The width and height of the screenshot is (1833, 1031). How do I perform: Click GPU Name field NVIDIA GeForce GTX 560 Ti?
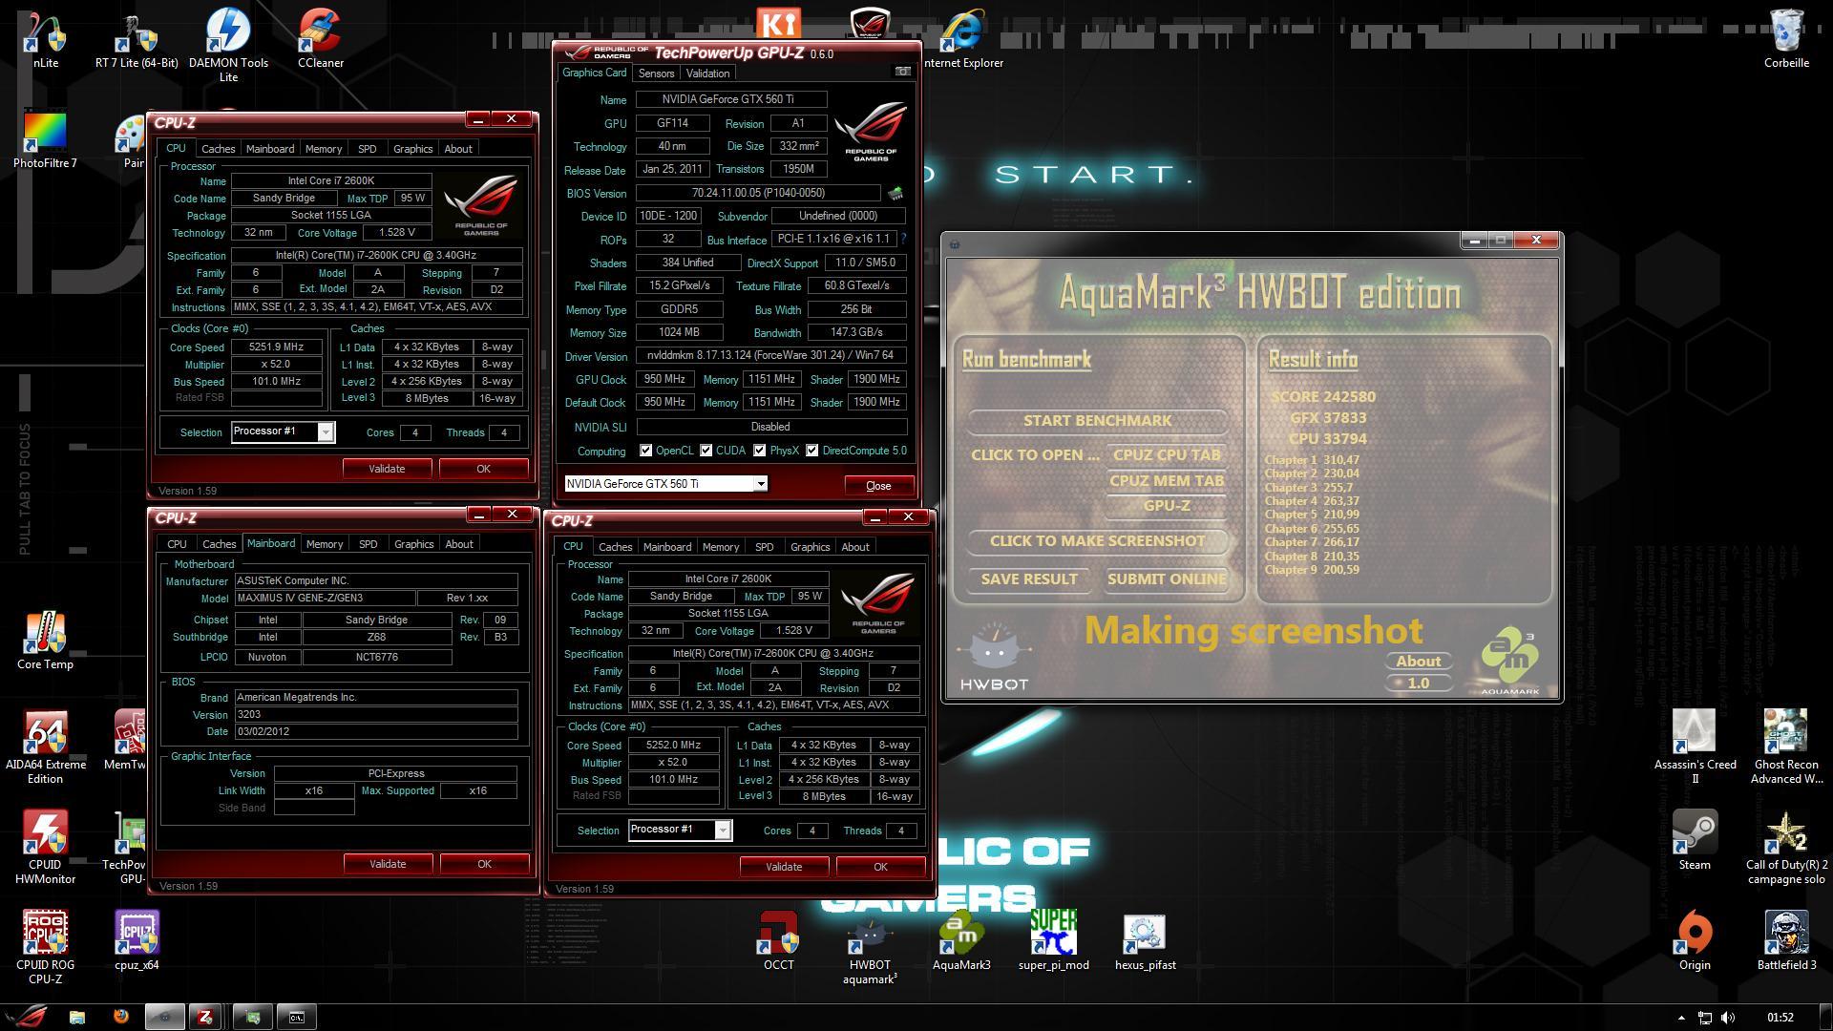(x=731, y=99)
